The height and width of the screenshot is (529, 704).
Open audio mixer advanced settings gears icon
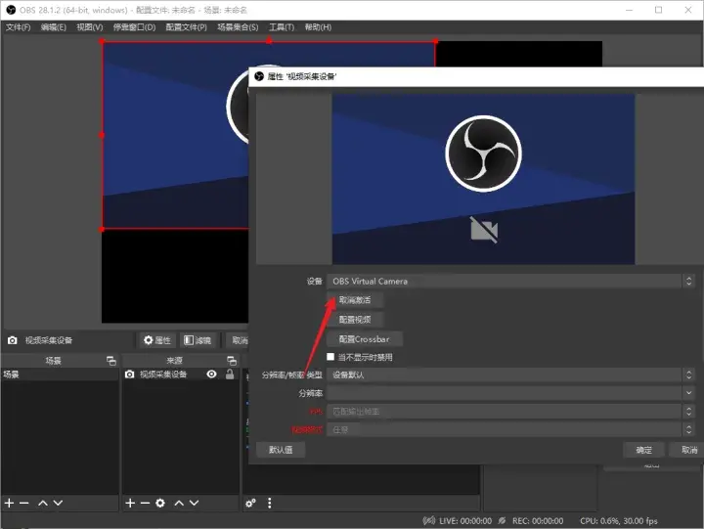point(251,503)
